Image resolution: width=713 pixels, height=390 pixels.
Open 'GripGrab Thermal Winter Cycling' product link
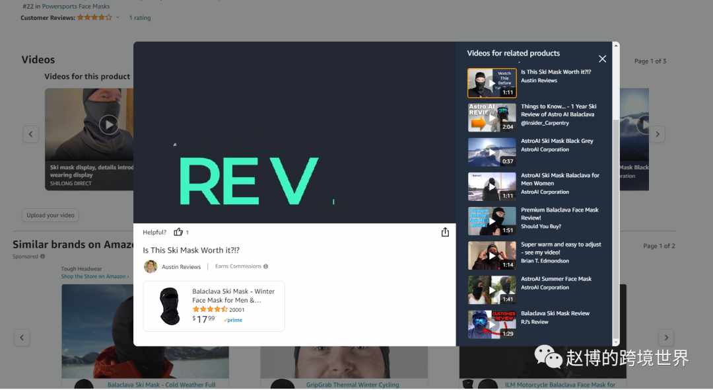coord(353,385)
